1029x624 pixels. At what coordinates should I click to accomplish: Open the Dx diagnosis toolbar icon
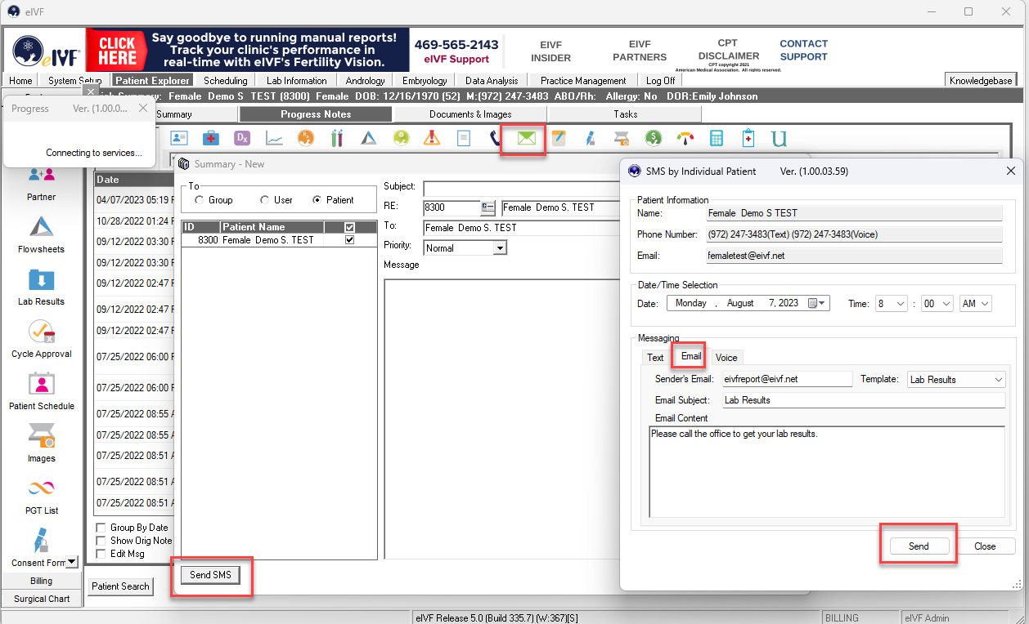pyautogui.click(x=241, y=138)
